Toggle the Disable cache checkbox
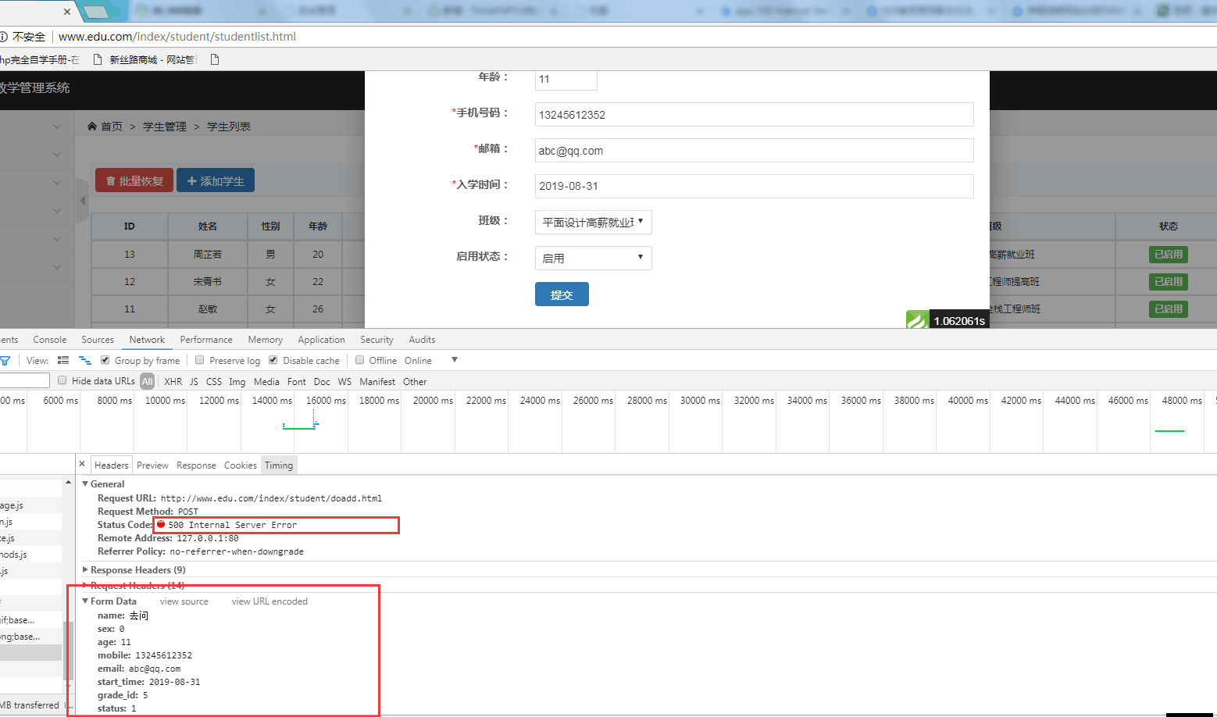This screenshot has width=1217, height=717. pos(273,360)
